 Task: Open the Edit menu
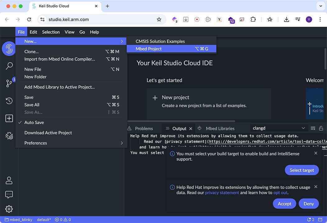33,32
